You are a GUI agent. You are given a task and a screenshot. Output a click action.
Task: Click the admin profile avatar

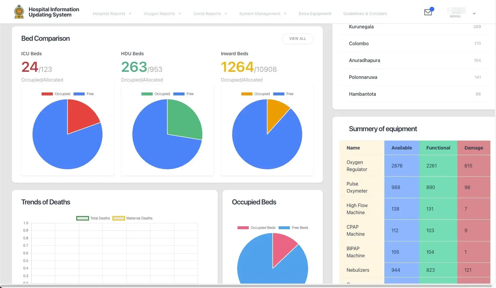click(456, 10)
